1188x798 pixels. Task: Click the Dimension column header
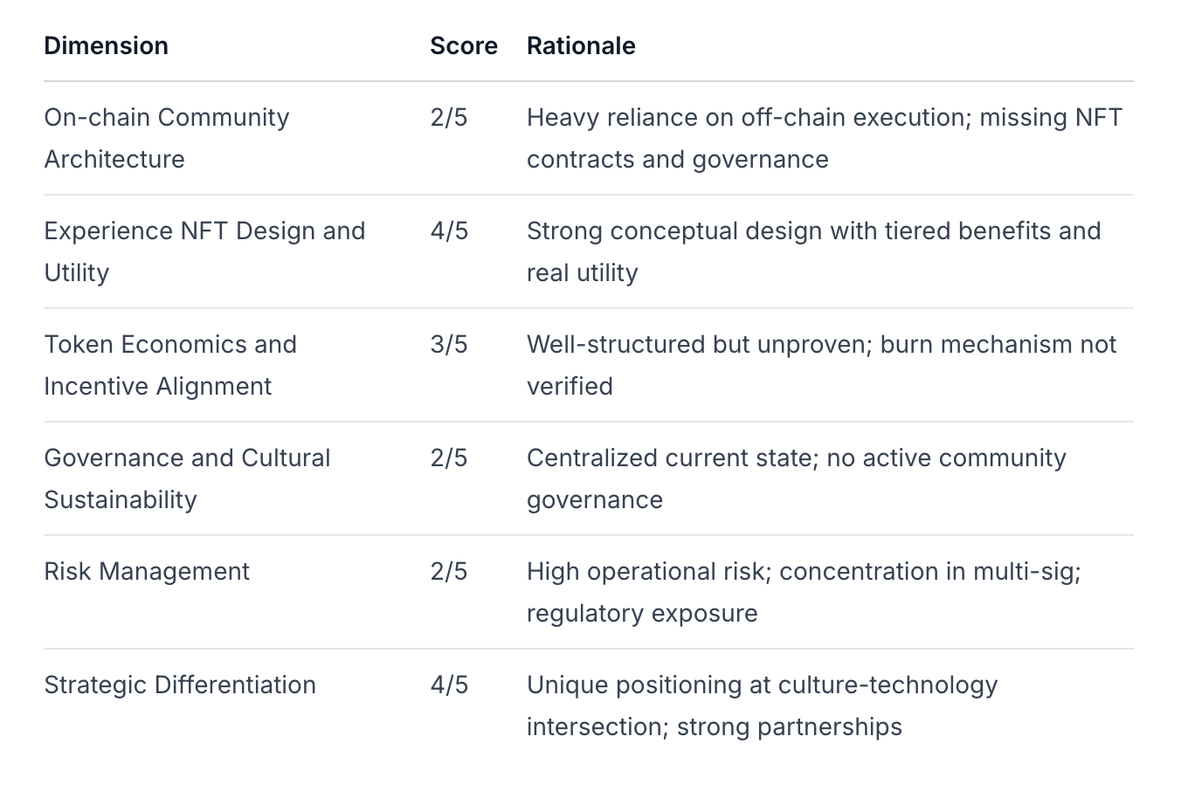[106, 45]
